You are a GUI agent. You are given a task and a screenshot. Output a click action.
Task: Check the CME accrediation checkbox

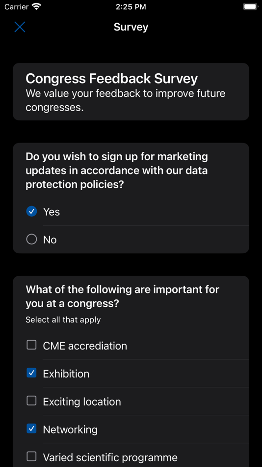coord(31,345)
